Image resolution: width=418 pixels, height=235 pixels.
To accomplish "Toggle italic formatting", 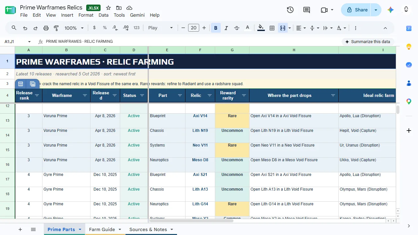I will 226,28.
